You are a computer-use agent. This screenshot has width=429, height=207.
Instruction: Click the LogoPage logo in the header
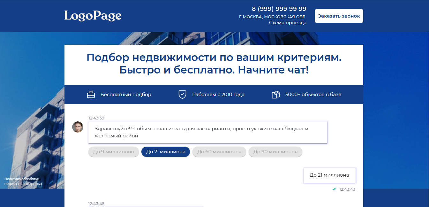(93, 16)
